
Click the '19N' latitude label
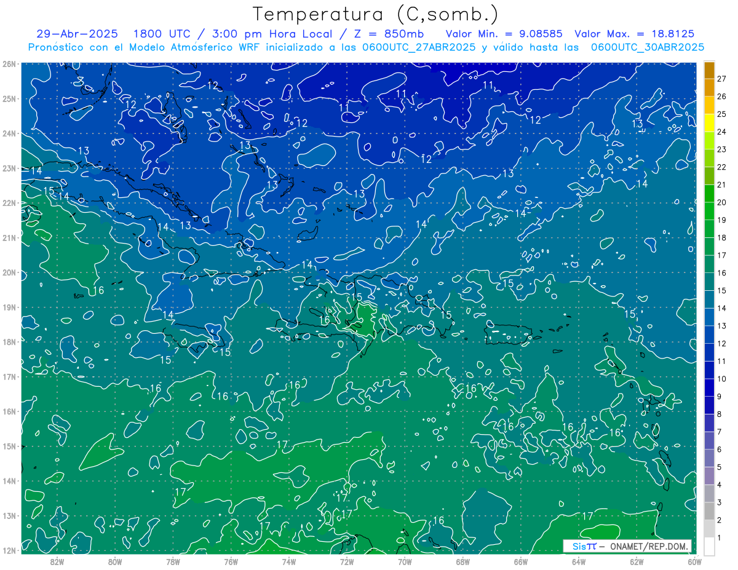9,307
